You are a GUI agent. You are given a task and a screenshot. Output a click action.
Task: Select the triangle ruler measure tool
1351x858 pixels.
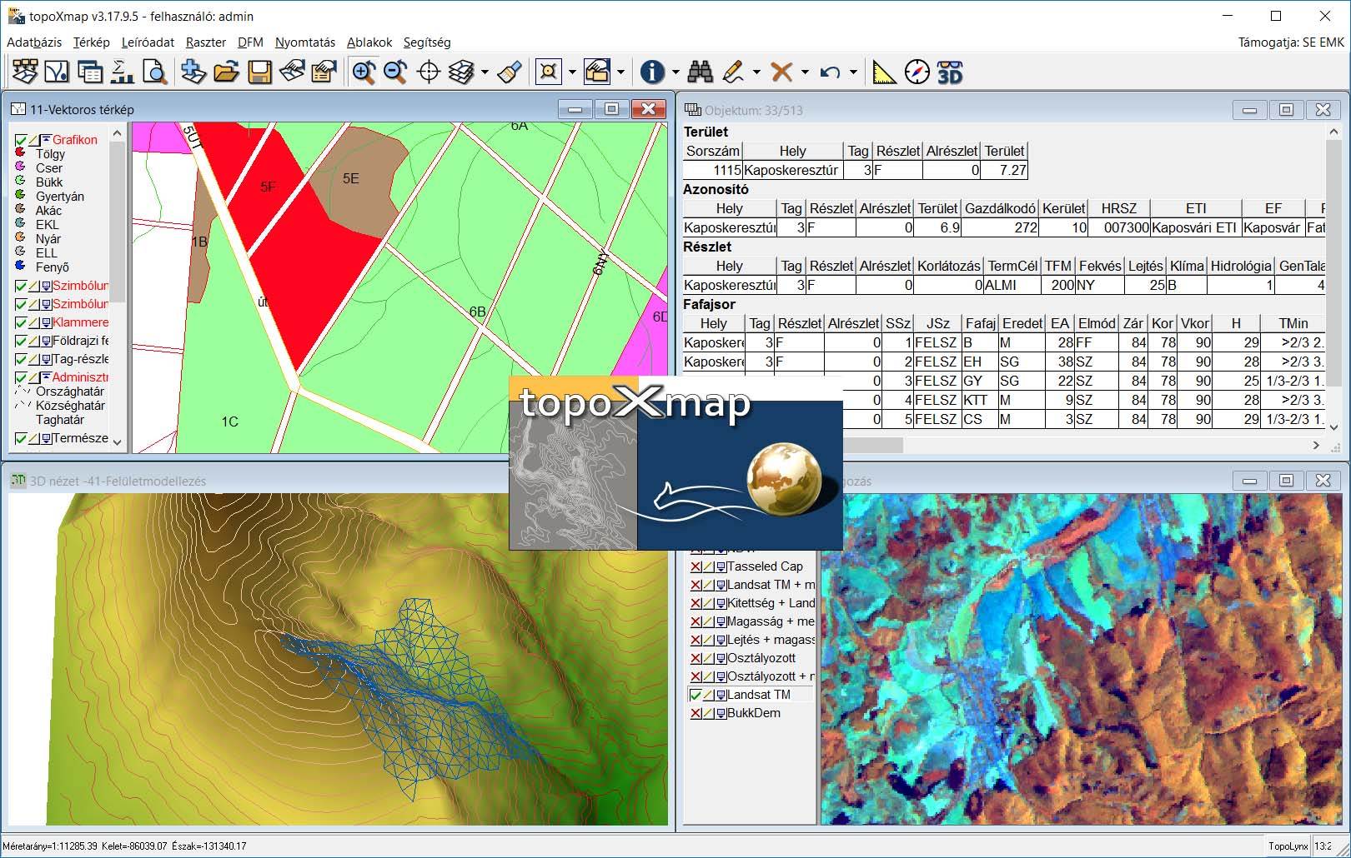point(884,72)
